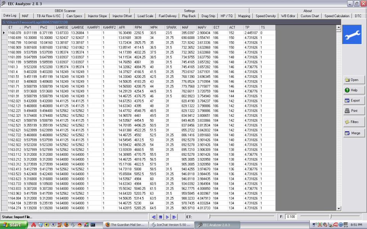Click the MAFV column header

point(204,27)
